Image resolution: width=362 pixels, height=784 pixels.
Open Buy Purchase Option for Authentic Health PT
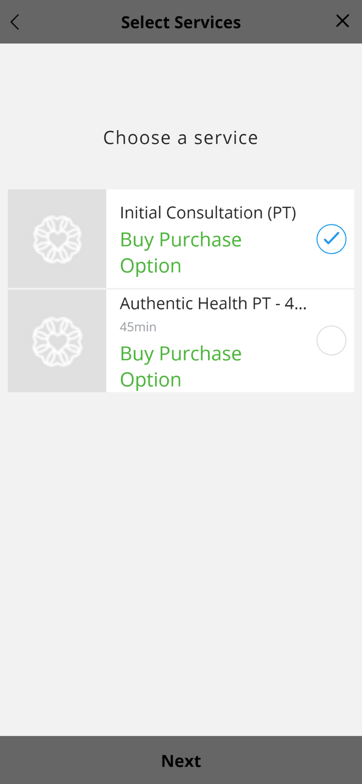181,366
